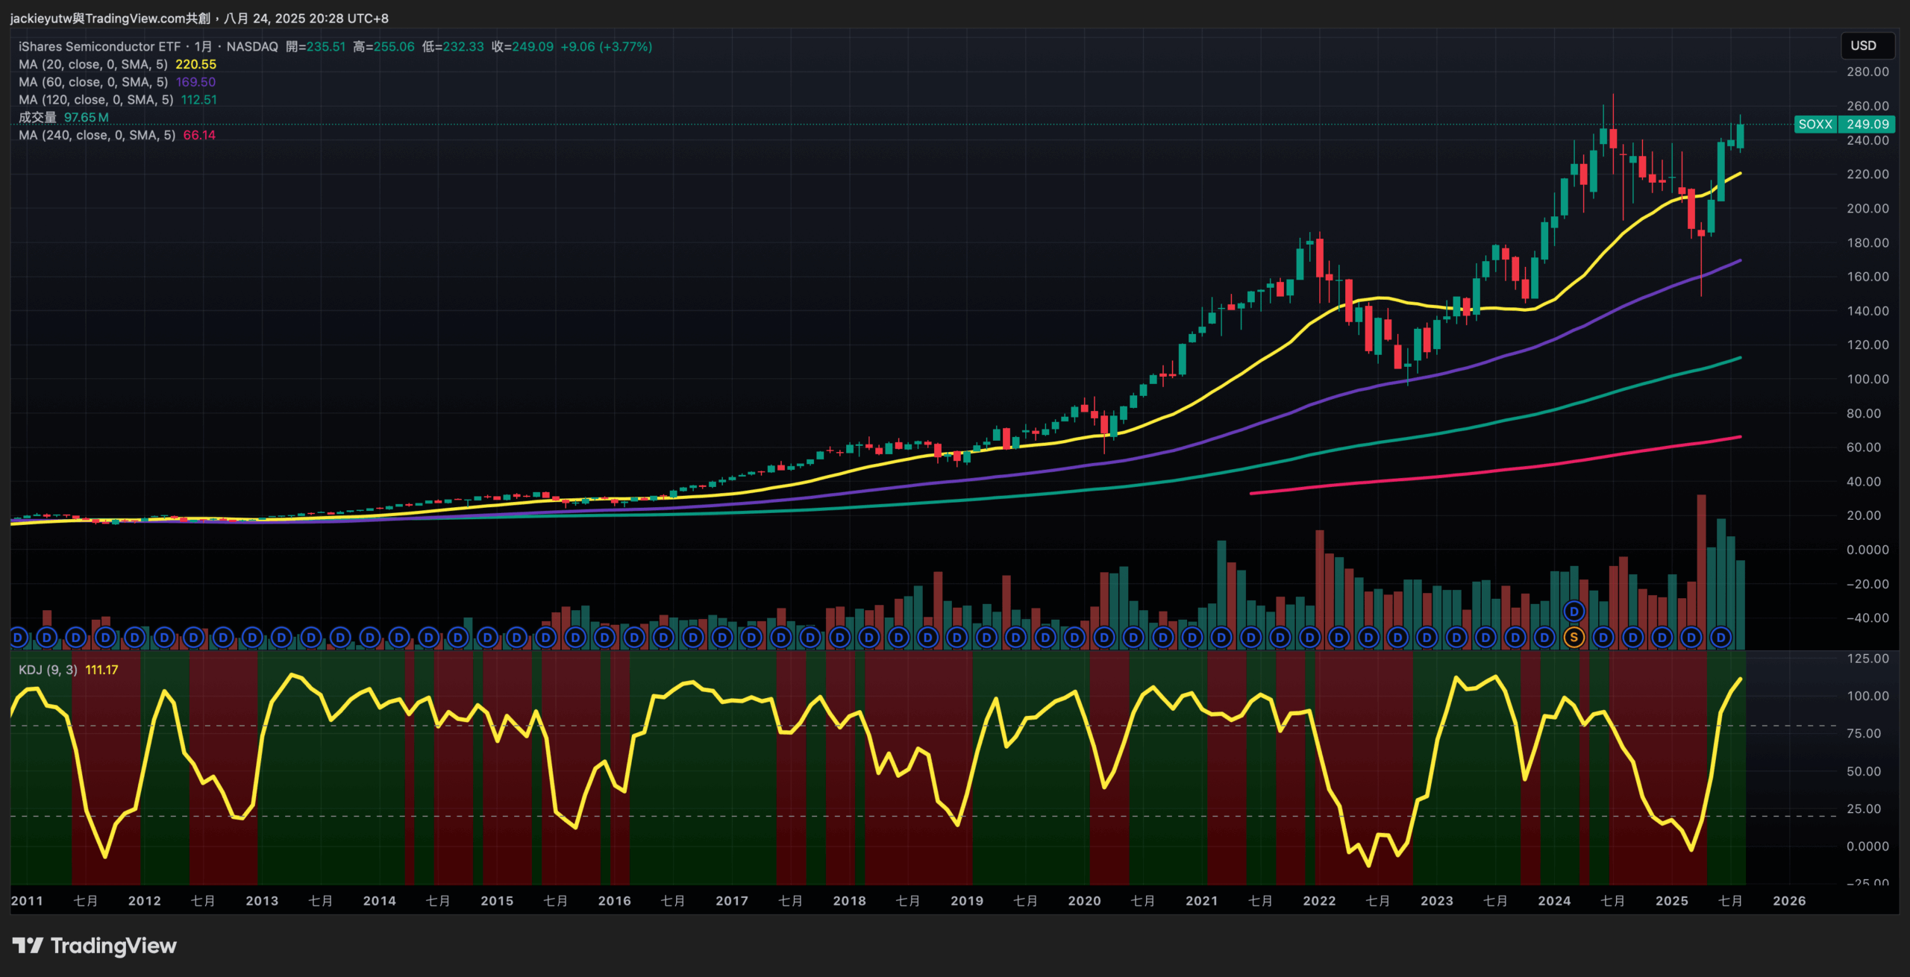The height and width of the screenshot is (977, 1910).
Task: Click the green SOXX symbol tag
Action: [1814, 125]
